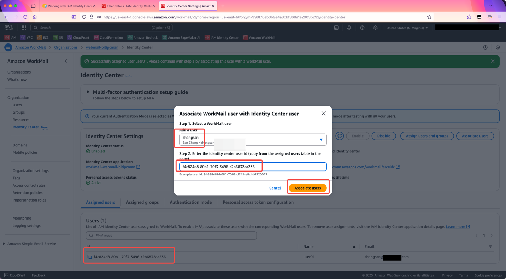The width and height of the screenshot is (506, 279).
Task: Open the IAM Identity Center favorite shortcut
Action: coord(222,37)
